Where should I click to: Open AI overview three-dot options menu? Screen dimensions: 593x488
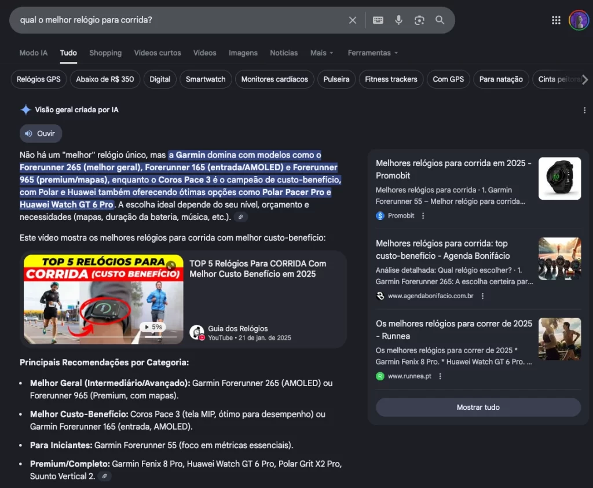coord(584,110)
